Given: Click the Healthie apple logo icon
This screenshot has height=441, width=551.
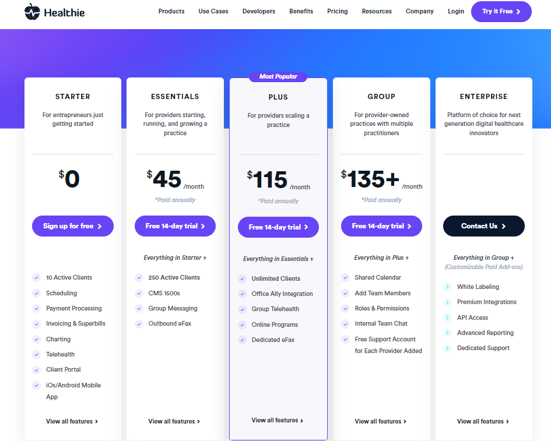Looking at the screenshot, I should click(32, 12).
